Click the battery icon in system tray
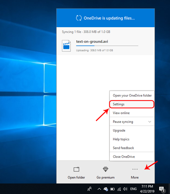The image size is (170, 194). 112,189
